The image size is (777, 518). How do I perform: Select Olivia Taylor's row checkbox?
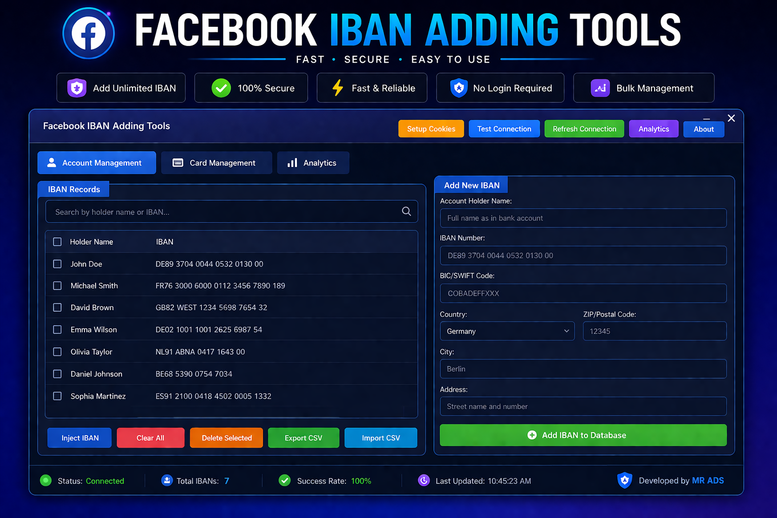tap(58, 352)
